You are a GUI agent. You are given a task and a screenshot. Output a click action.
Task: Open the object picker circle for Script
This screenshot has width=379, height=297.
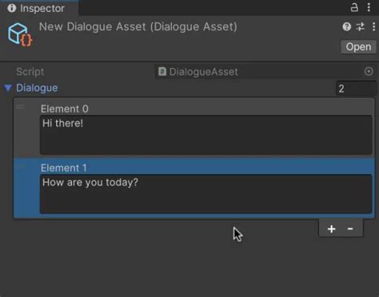(x=369, y=71)
